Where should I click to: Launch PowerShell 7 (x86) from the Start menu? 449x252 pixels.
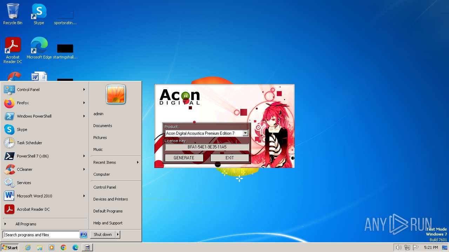point(45,156)
